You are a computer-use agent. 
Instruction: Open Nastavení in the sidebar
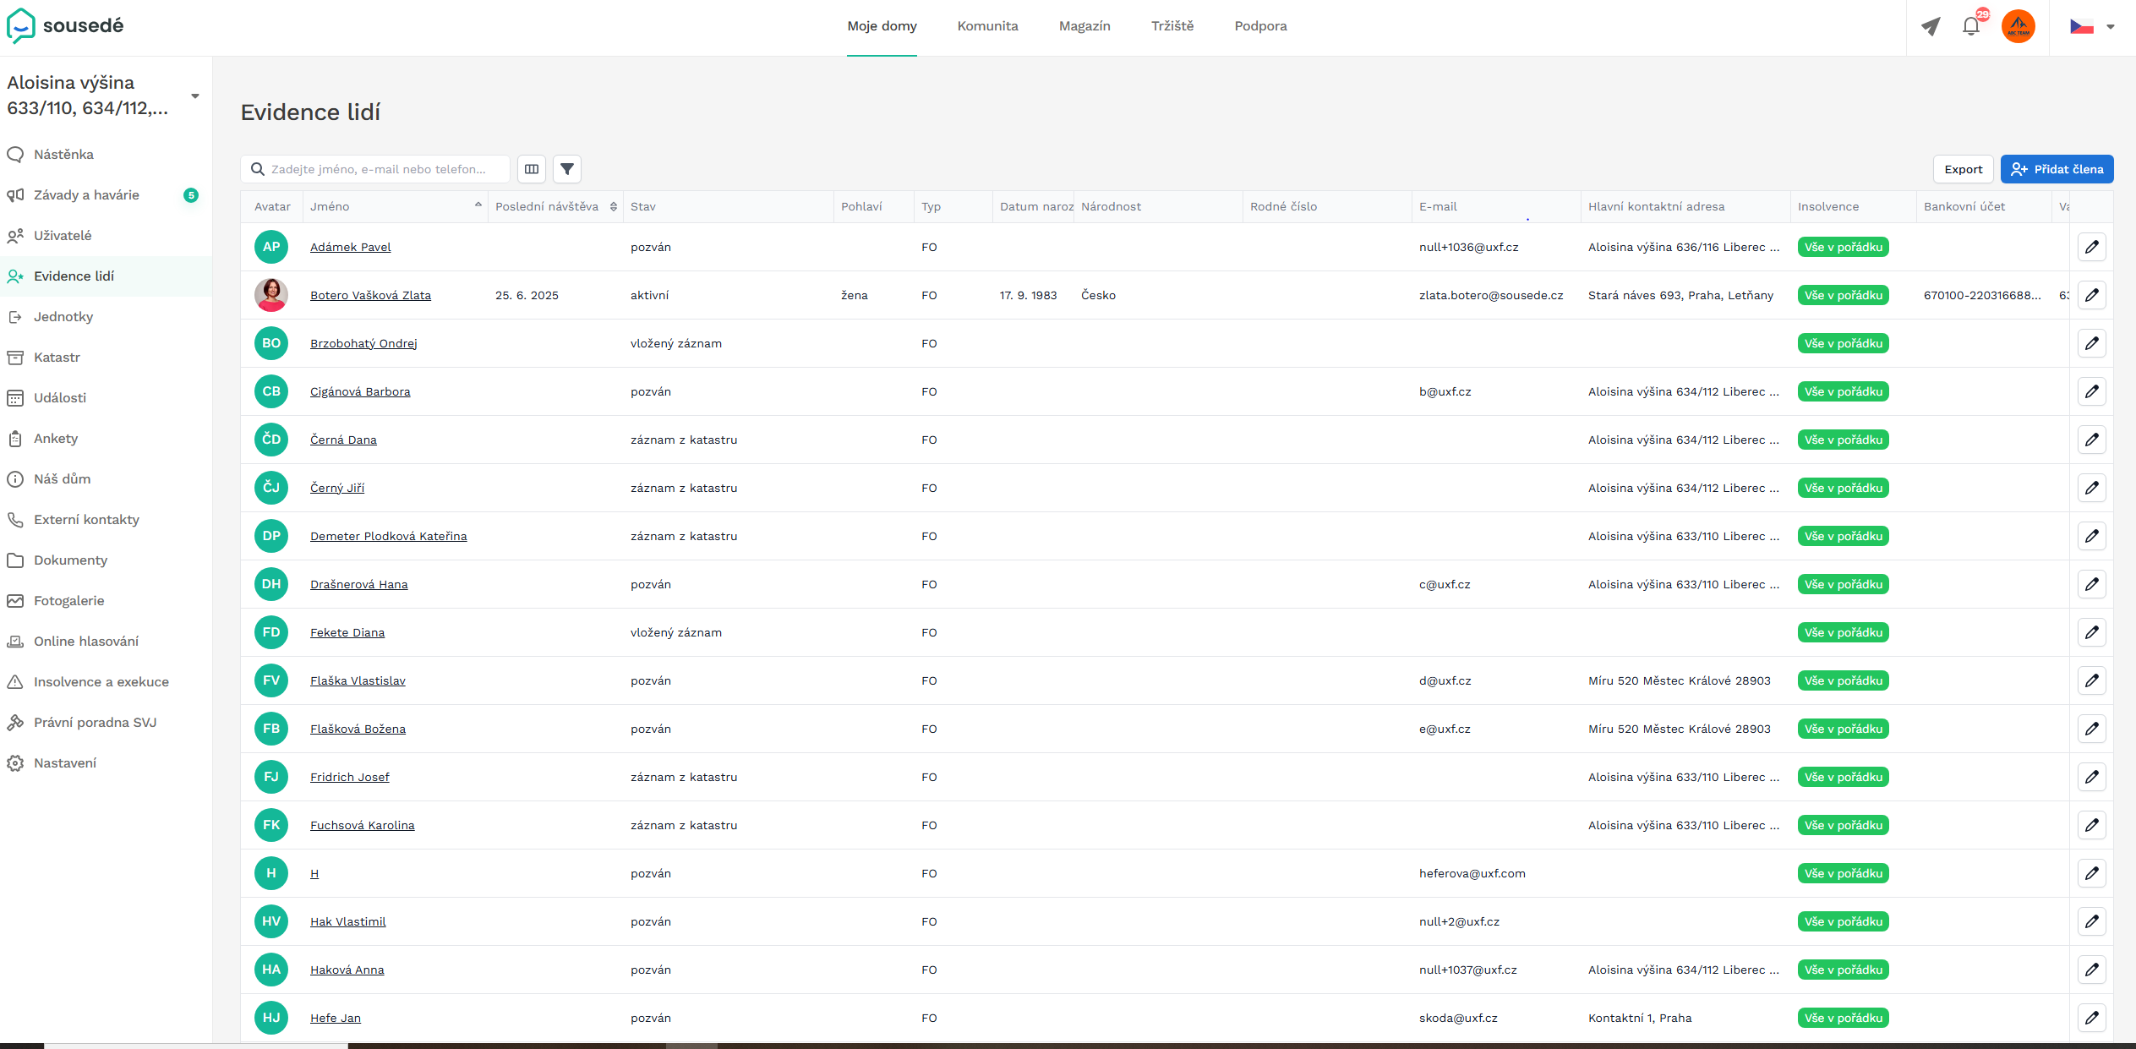[x=106, y=763]
